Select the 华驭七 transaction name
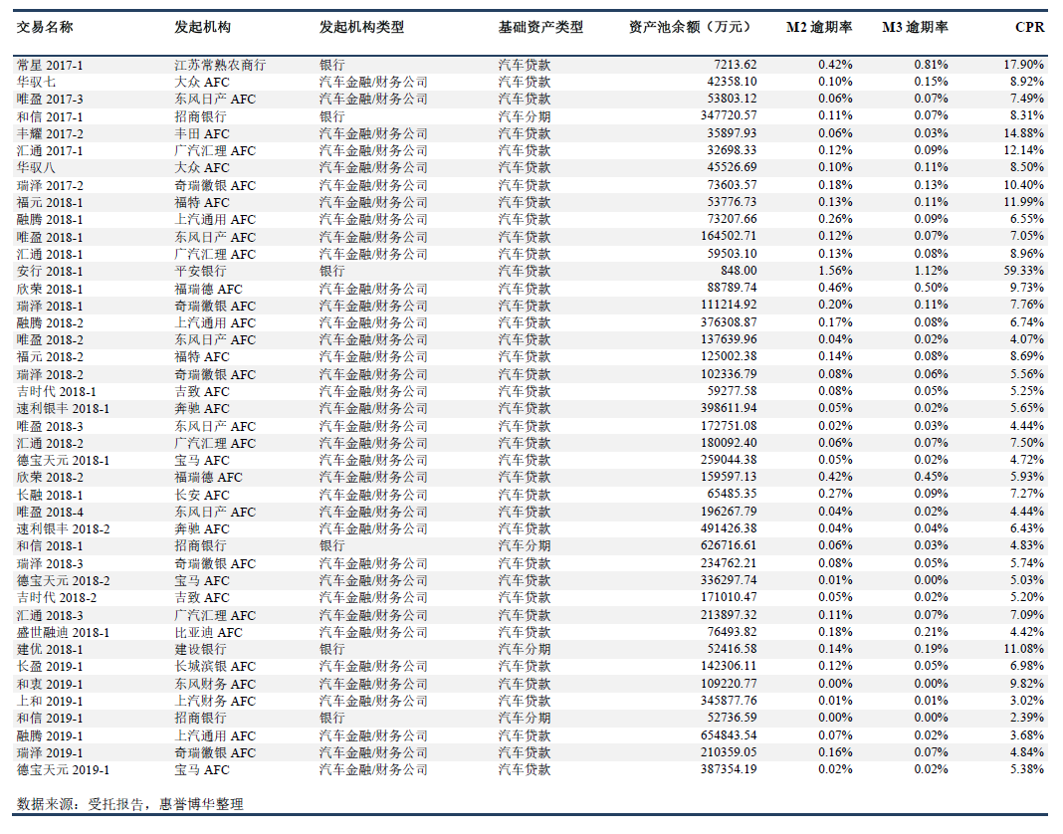Image resolution: width=1063 pixels, height=834 pixels. [x=36, y=82]
